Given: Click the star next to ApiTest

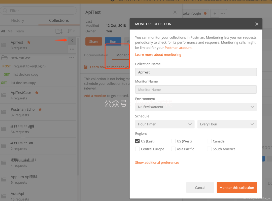Looking at the screenshot, I should point(29,42).
